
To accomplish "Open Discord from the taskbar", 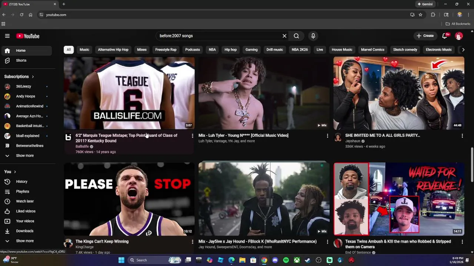I will (x=275, y=260).
